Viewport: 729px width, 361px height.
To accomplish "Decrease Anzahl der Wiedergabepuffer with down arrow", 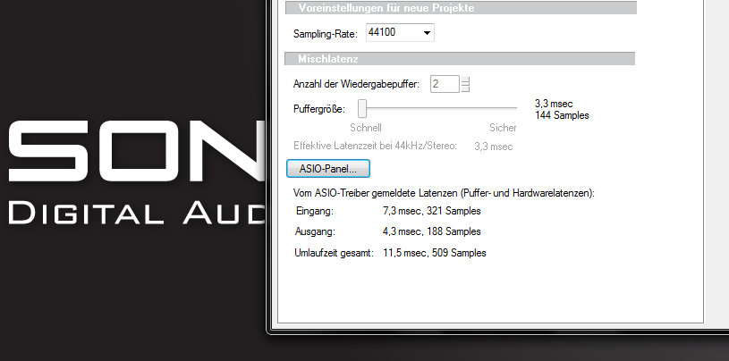I will [465, 88].
